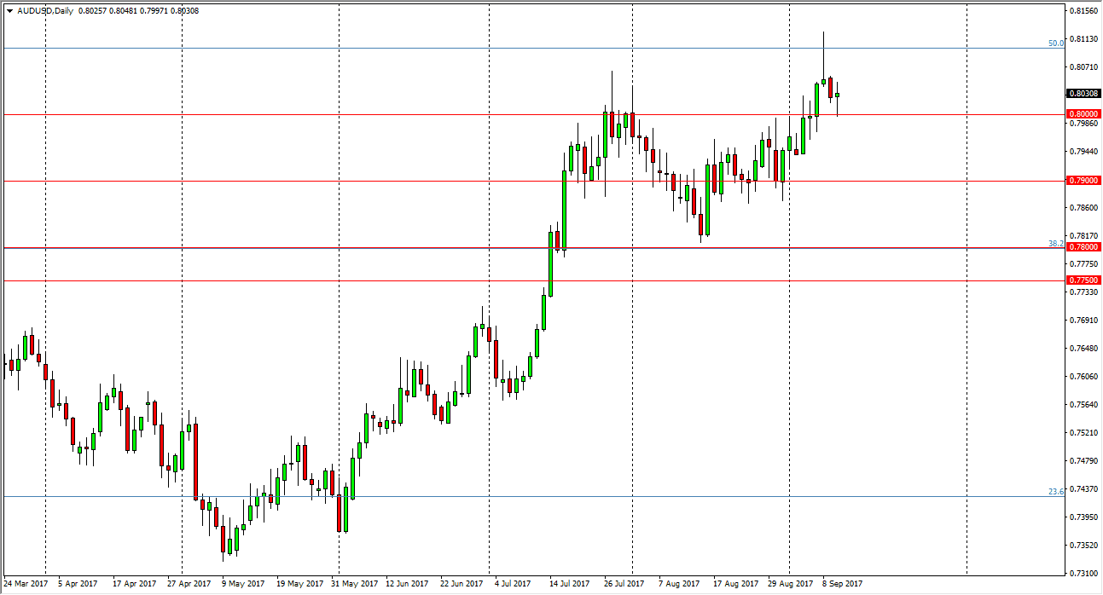
Task: Click the 0.78600 price axis value
Action: click(x=1083, y=207)
